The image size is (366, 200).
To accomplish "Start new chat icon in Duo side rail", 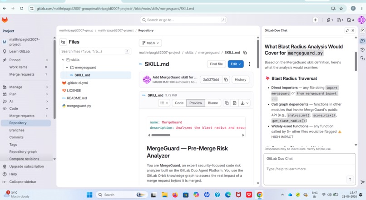I will tap(362, 30).
